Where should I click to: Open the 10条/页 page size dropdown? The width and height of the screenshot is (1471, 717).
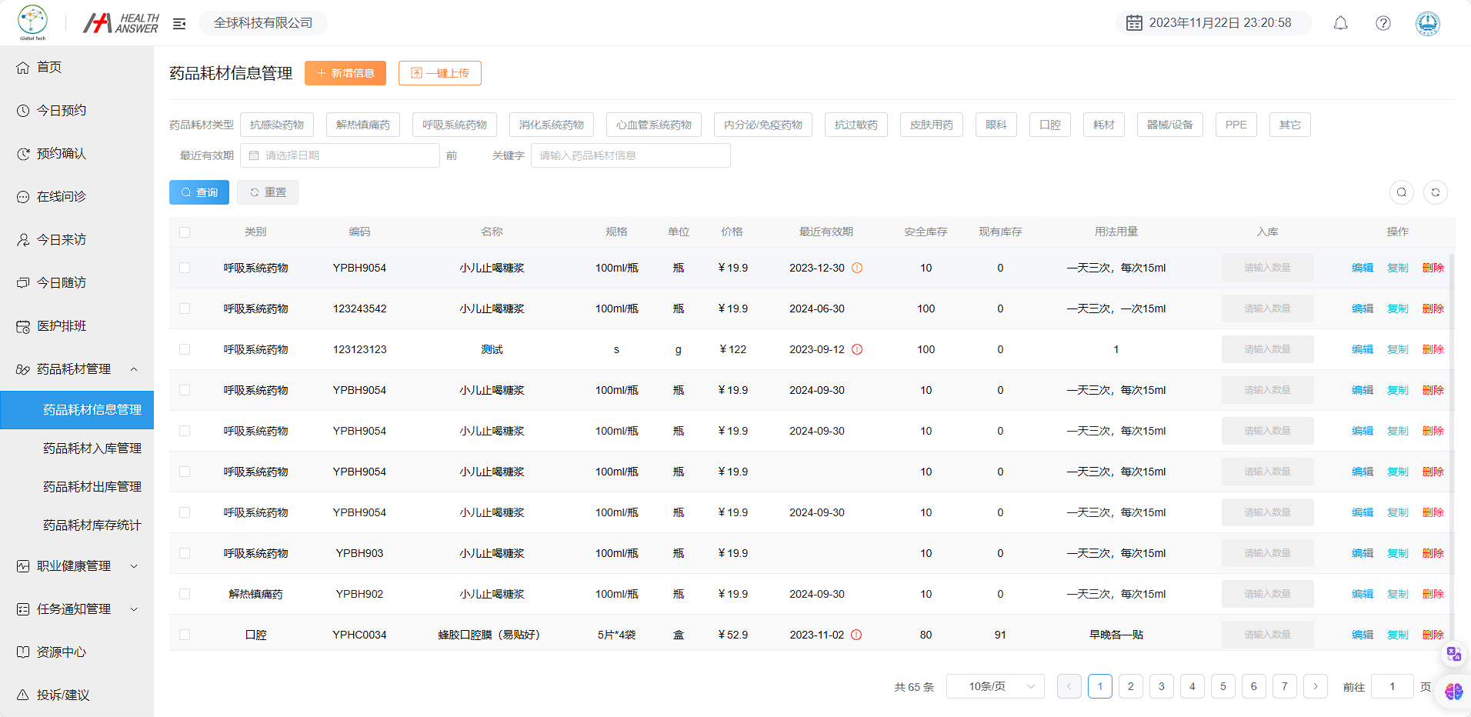point(996,686)
